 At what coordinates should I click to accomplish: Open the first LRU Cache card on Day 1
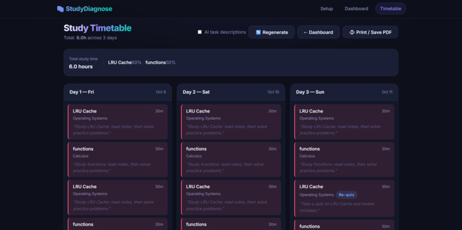tap(118, 122)
